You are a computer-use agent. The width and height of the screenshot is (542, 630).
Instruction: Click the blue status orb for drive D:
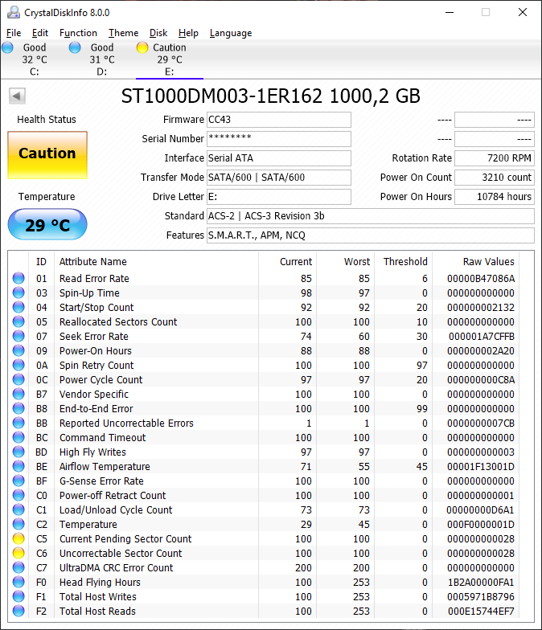[75, 47]
